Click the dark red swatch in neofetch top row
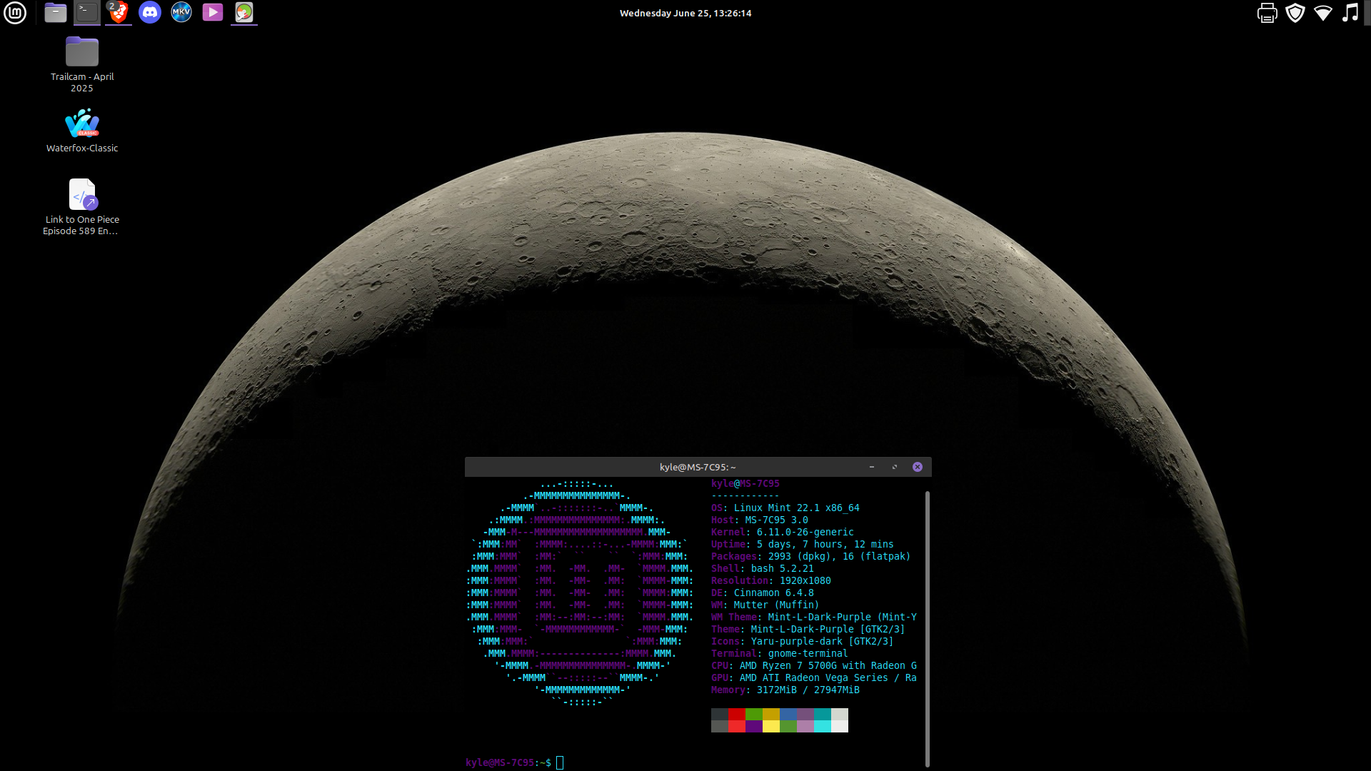 tap(737, 714)
